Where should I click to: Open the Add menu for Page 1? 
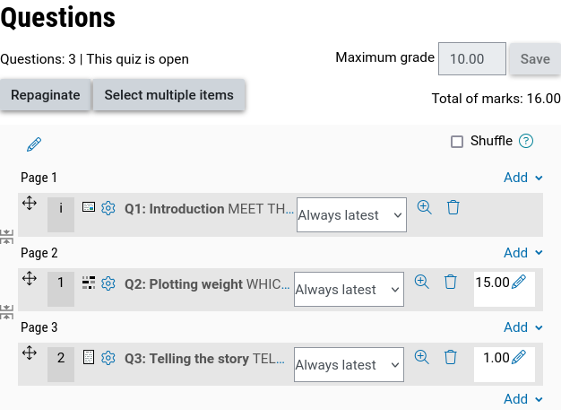click(522, 178)
